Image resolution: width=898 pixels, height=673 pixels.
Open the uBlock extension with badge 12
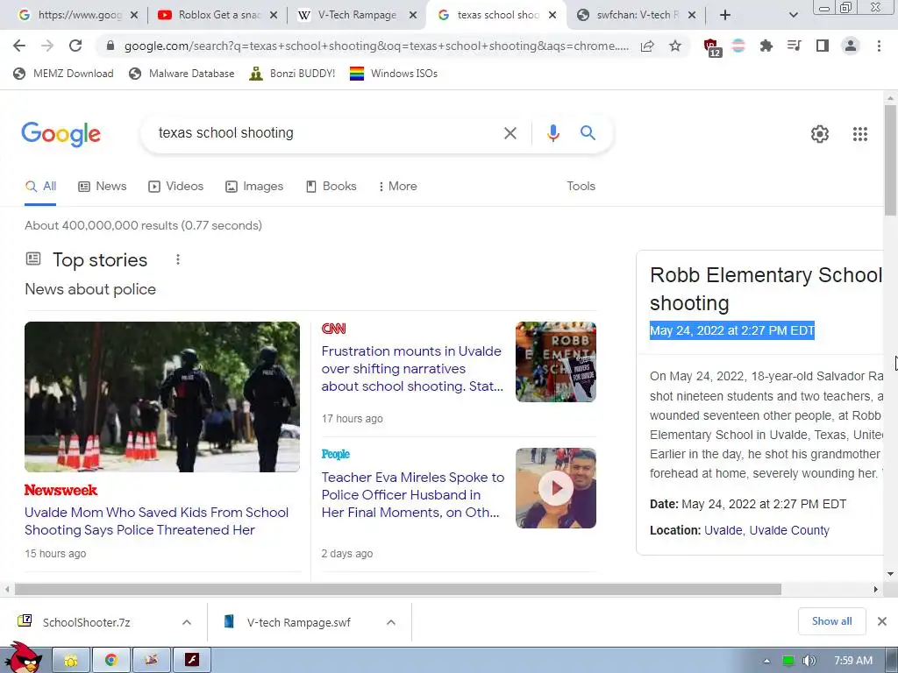coord(712,47)
